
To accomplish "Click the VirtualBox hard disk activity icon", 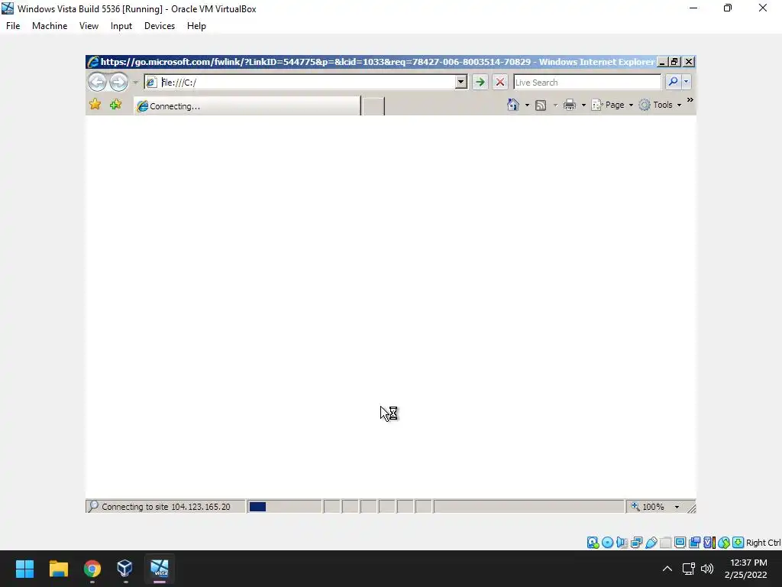I will (593, 543).
